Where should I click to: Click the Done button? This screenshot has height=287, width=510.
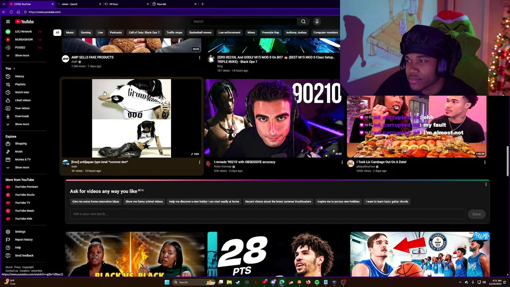click(477, 214)
